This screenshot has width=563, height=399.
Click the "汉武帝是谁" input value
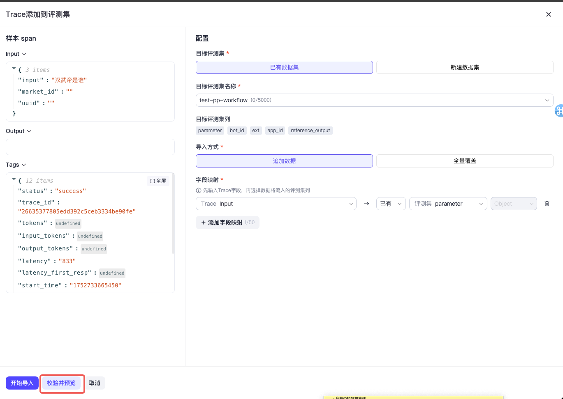[x=69, y=80]
